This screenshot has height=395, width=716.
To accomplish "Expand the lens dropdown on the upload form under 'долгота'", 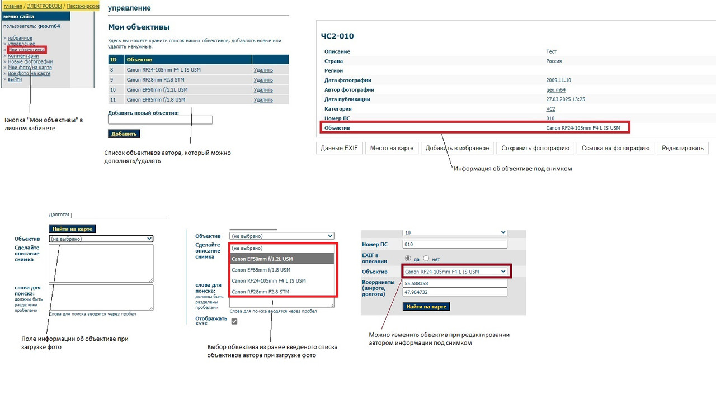I will 101,239.
